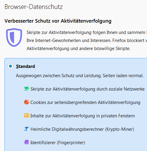The width and height of the screenshot is (147, 151).
Task: Click 'Inhalte zur Aktivitätenverfolgung in privaten Fenstern'
Action: click(x=82, y=116)
